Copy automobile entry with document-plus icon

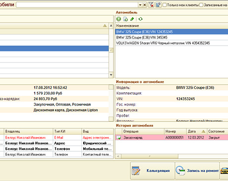click(x=125, y=19)
